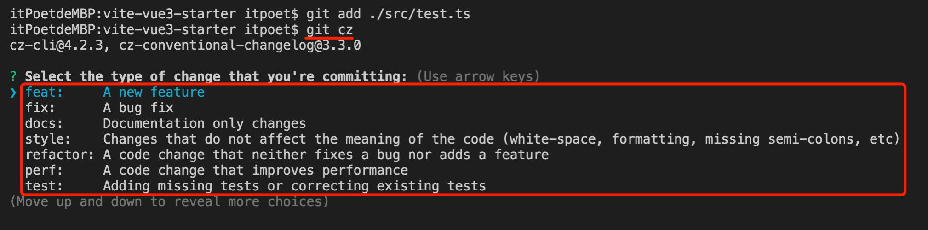Click the "Move up and down" hint line
The image size is (928, 230).
pyautogui.click(x=169, y=202)
